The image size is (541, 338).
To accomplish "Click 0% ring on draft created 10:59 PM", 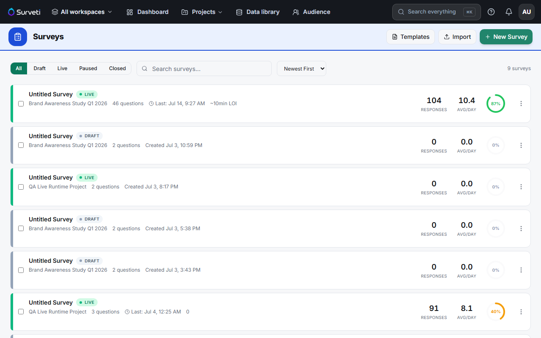I will click(496, 145).
